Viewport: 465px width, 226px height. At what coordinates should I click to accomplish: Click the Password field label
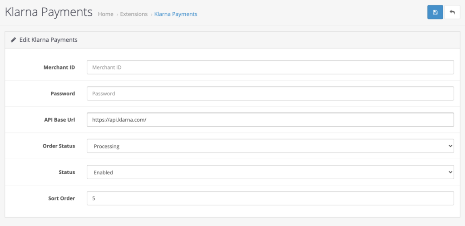[63, 93]
